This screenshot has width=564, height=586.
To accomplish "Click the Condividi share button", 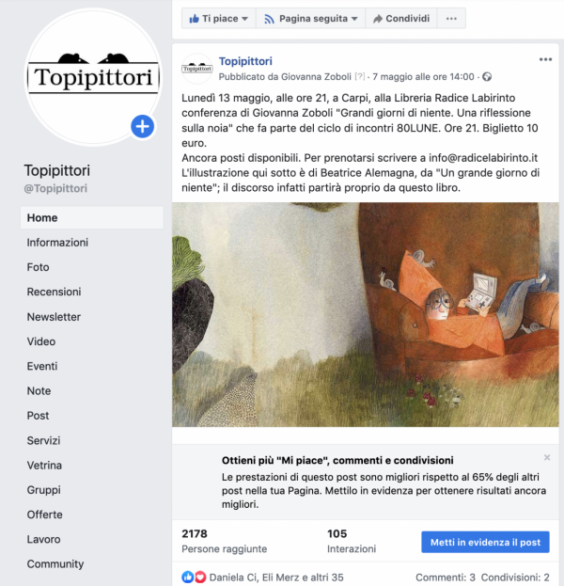I will (x=401, y=18).
